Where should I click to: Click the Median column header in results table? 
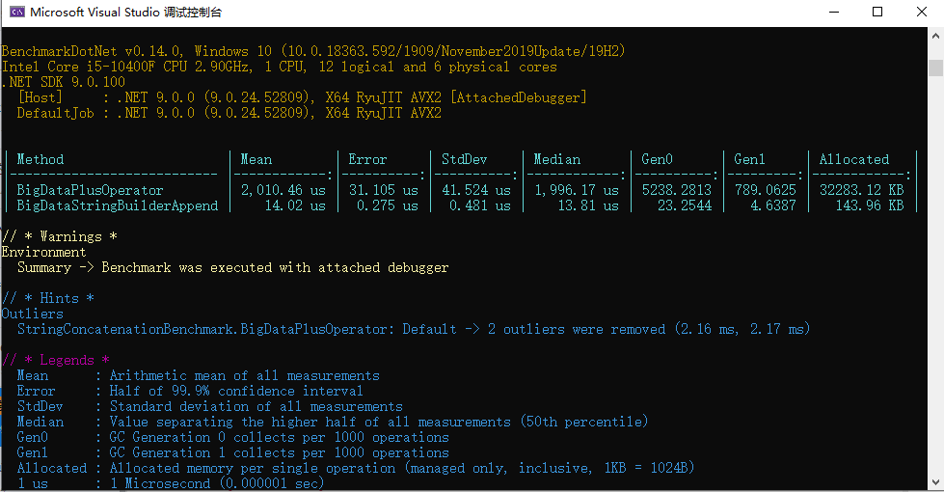[557, 159]
